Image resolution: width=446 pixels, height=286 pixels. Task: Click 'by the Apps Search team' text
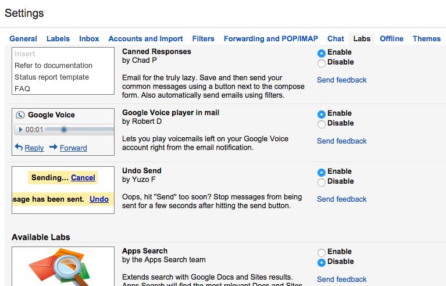pyautogui.click(x=164, y=260)
